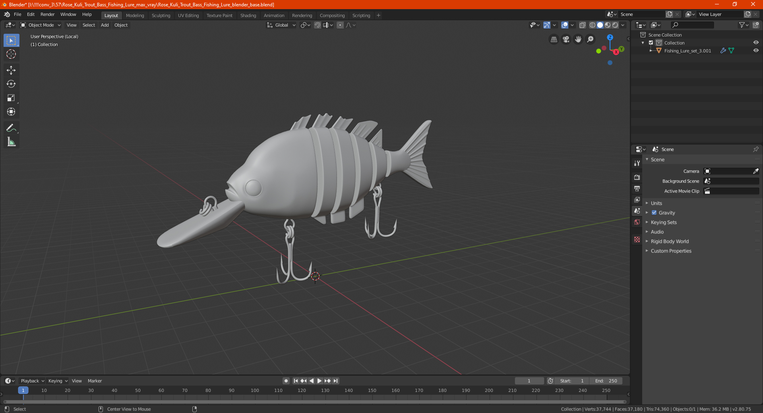Uncheck the Collection exclude checkbox
The image size is (763, 413).
pyautogui.click(x=651, y=42)
